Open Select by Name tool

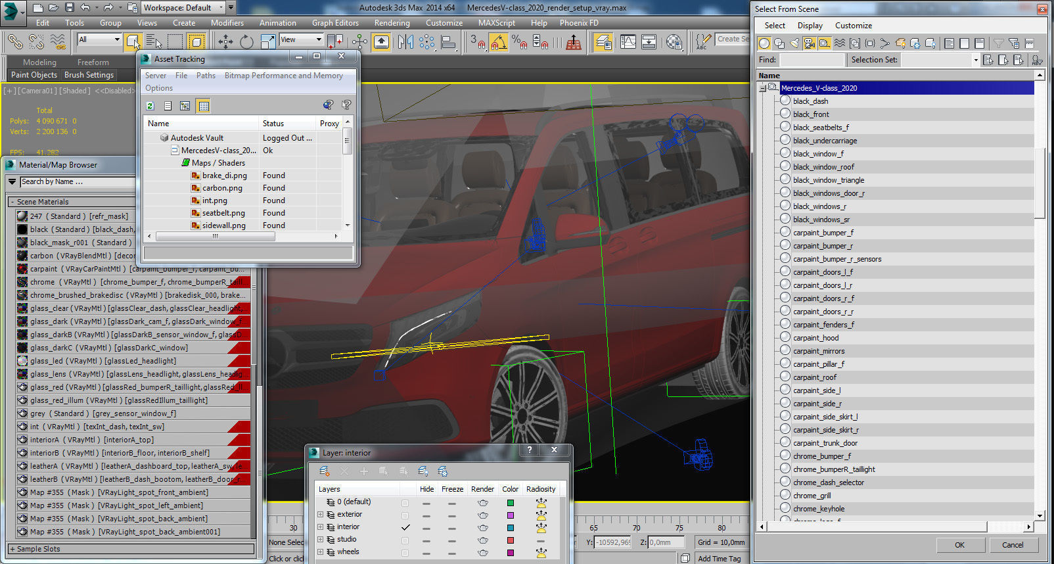152,41
